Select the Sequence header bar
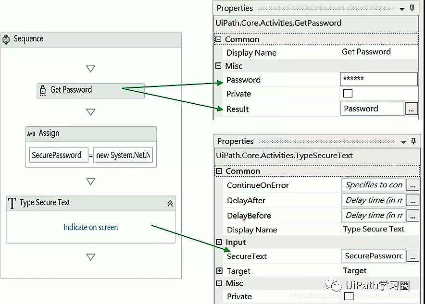Viewport: 425px width, 304px height. click(91, 39)
